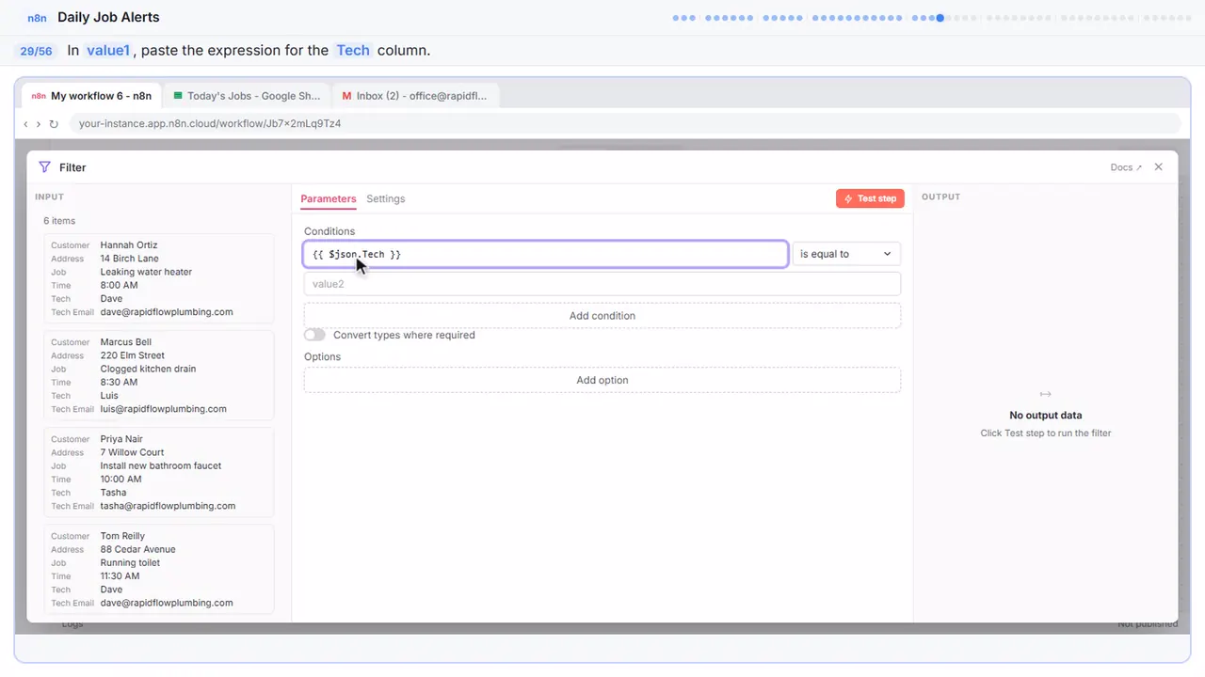The width and height of the screenshot is (1205, 677).
Task: Click the browser forward arrow
Action: click(39, 123)
